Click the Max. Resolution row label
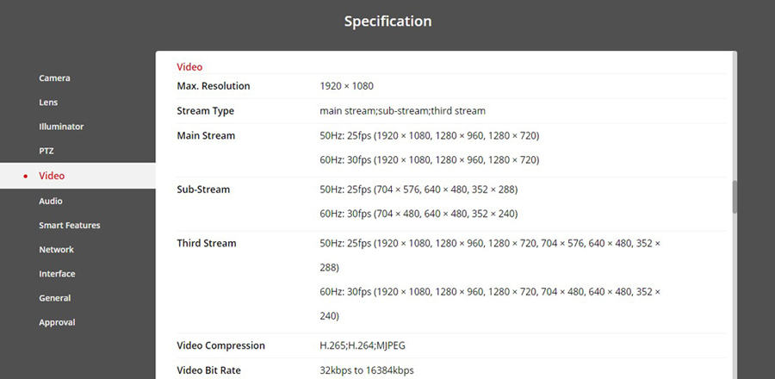Image resolution: width=775 pixels, height=379 pixels. 213,86
